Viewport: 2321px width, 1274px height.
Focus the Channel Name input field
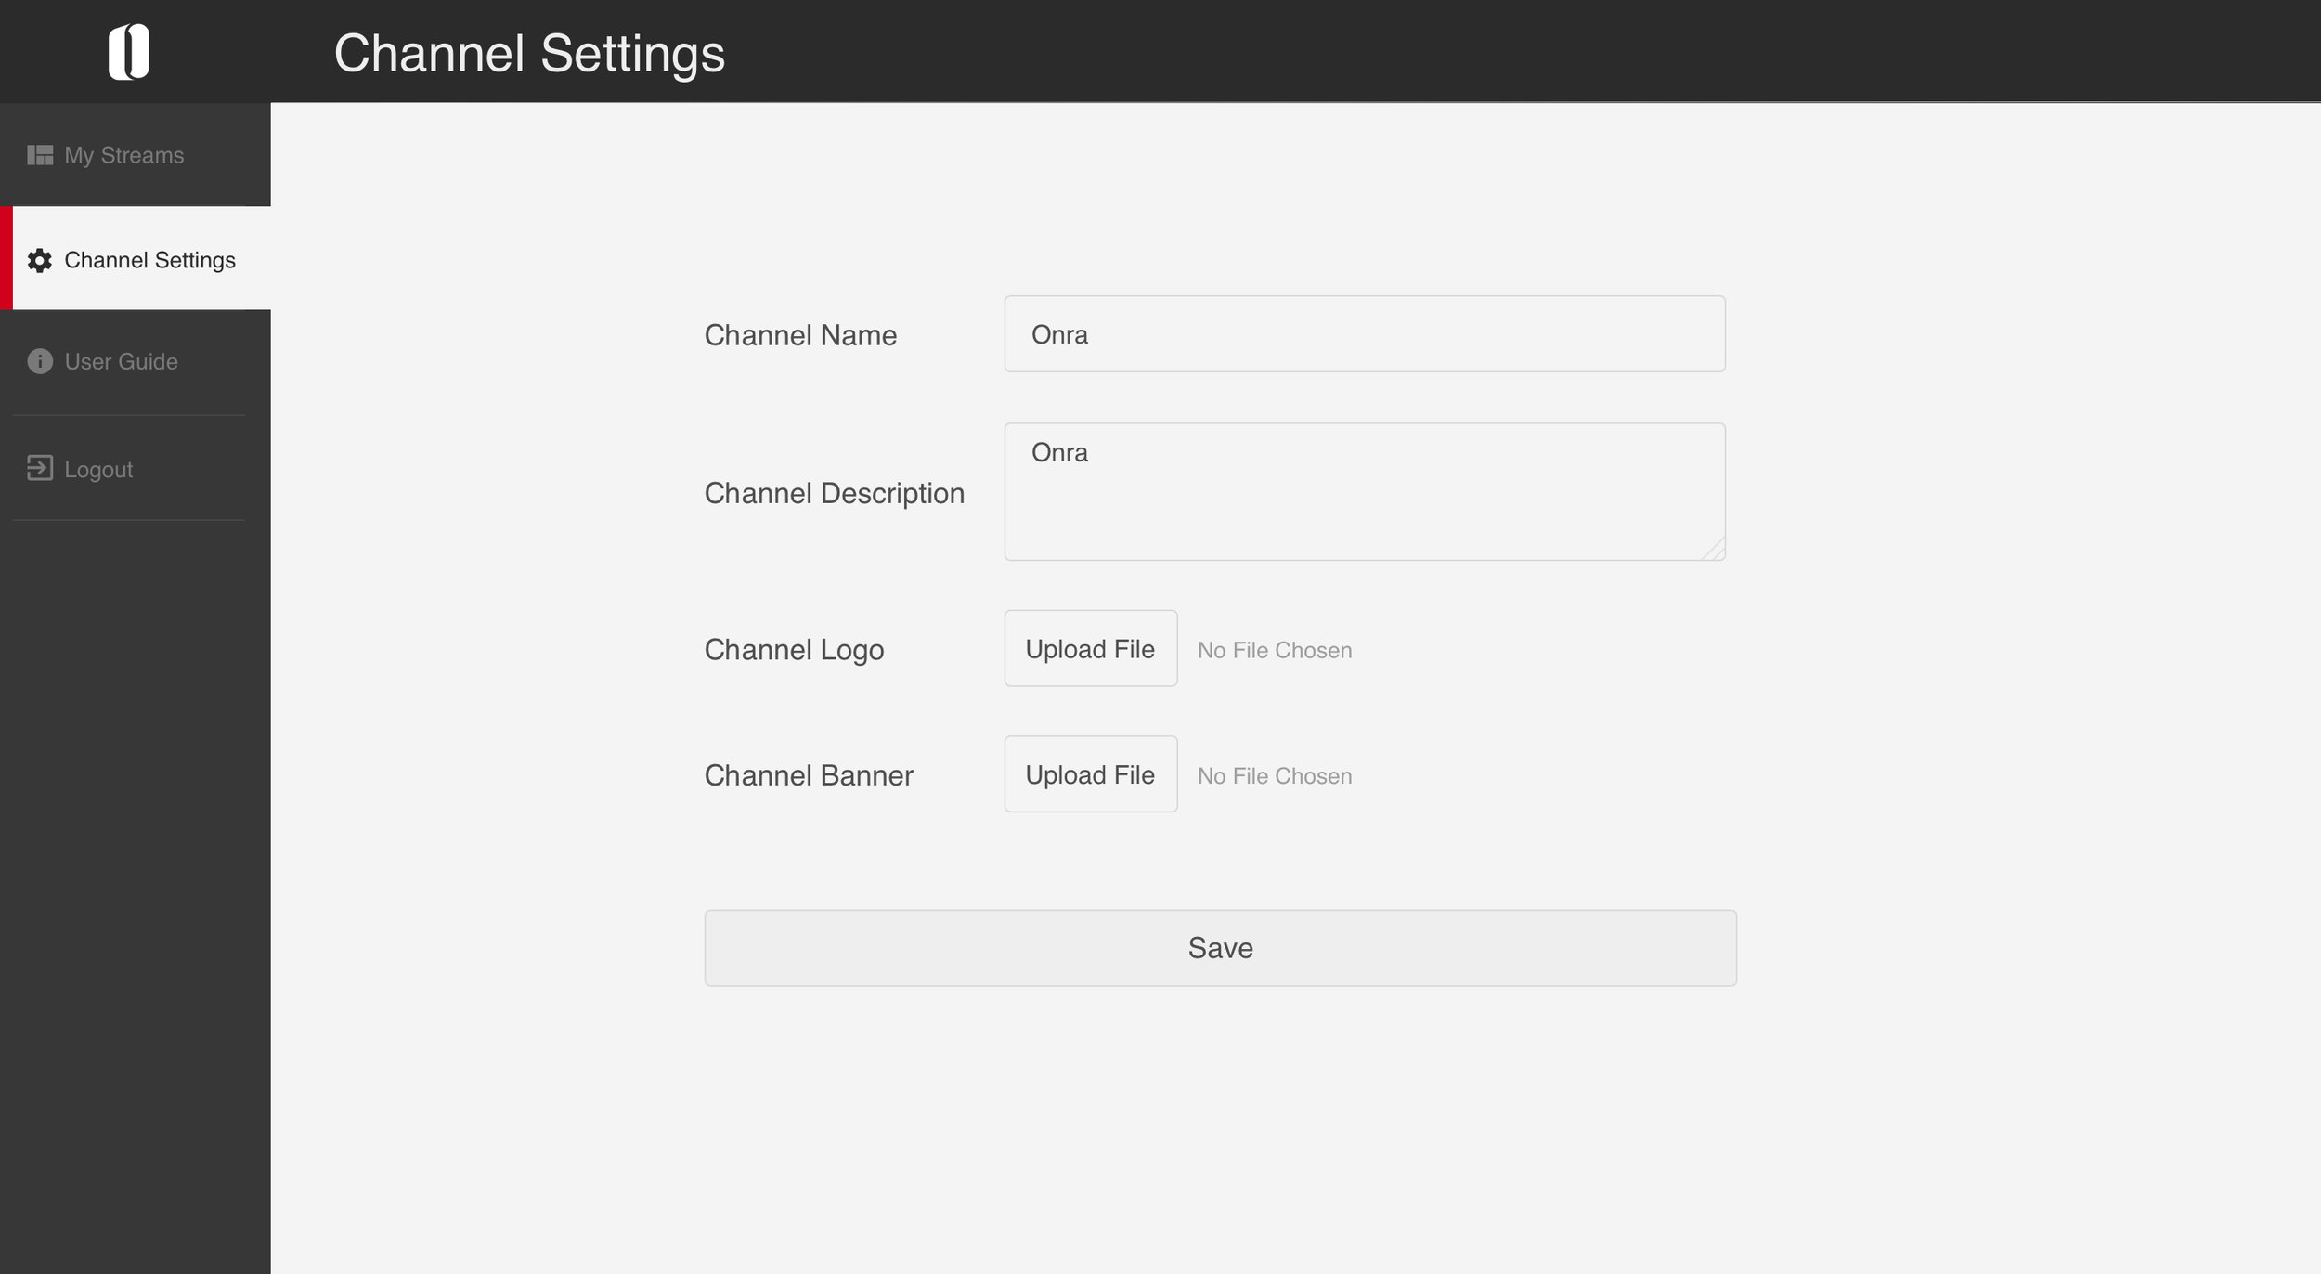coord(1365,334)
